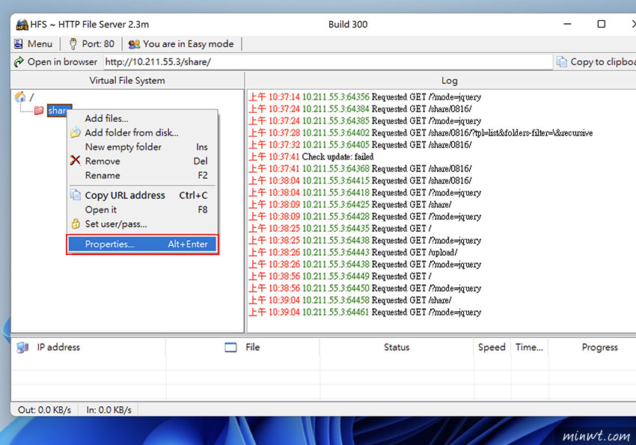Image resolution: width=636 pixels, height=445 pixels.
Task: Select log entry 10:38:09 GET /share/
Action: 349,205
